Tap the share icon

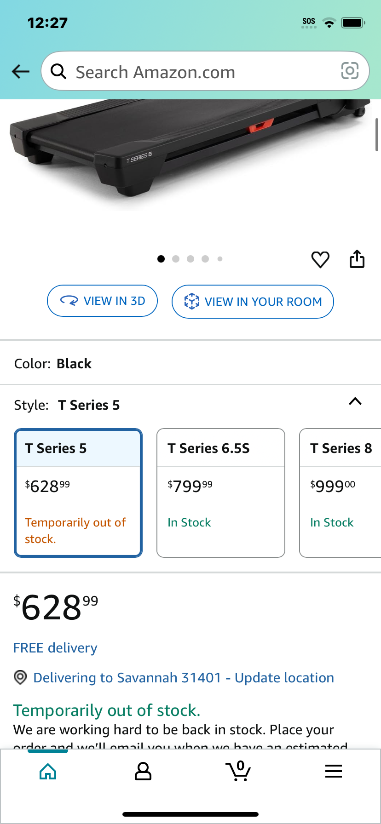[x=357, y=259]
